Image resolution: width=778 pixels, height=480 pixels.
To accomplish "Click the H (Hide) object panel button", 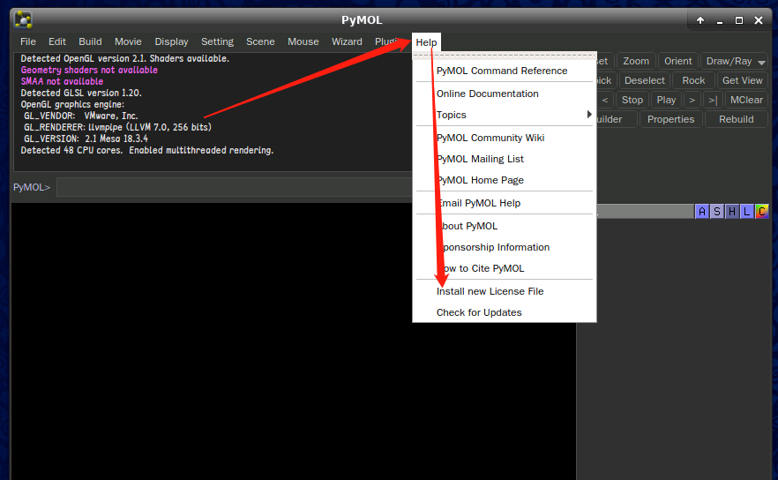I will [x=732, y=212].
